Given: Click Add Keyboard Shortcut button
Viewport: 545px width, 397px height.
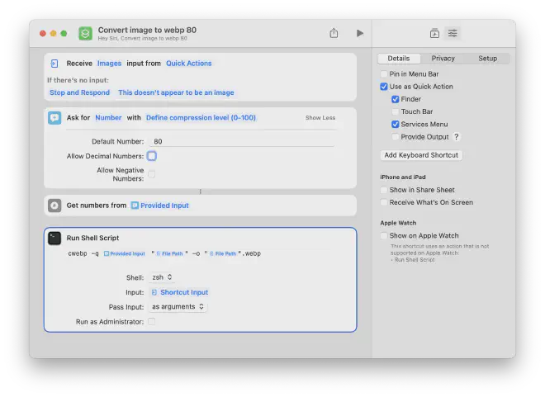Looking at the screenshot, I should (421, 155).
